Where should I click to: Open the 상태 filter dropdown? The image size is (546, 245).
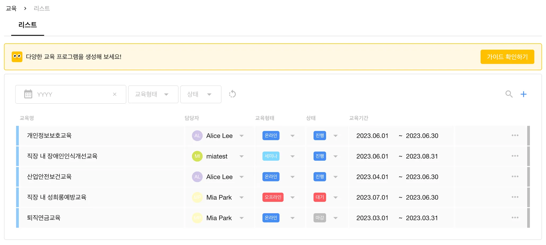pyautogui.click(x=201, y=94)
